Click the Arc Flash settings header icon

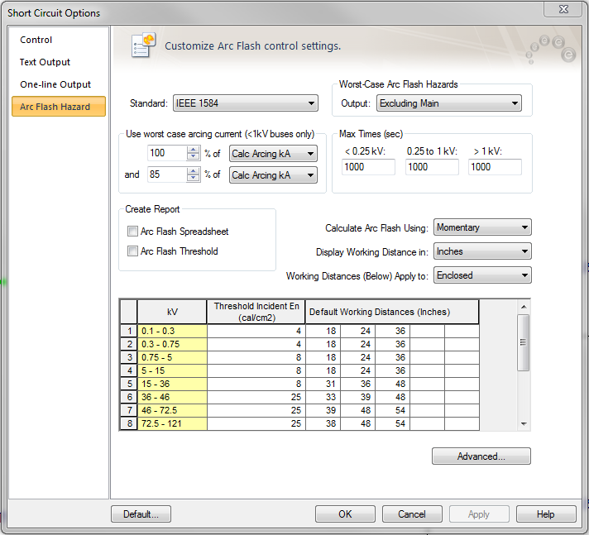click(143, 45)
